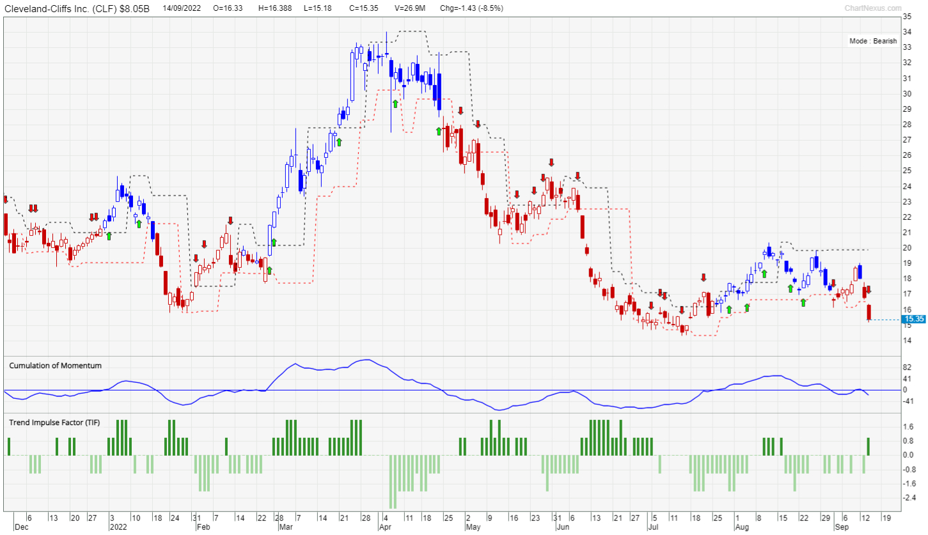The height and width of the screenshot is (535, 928).
Task: Click the -41 label on momentum axis
Action: [908, 401]
